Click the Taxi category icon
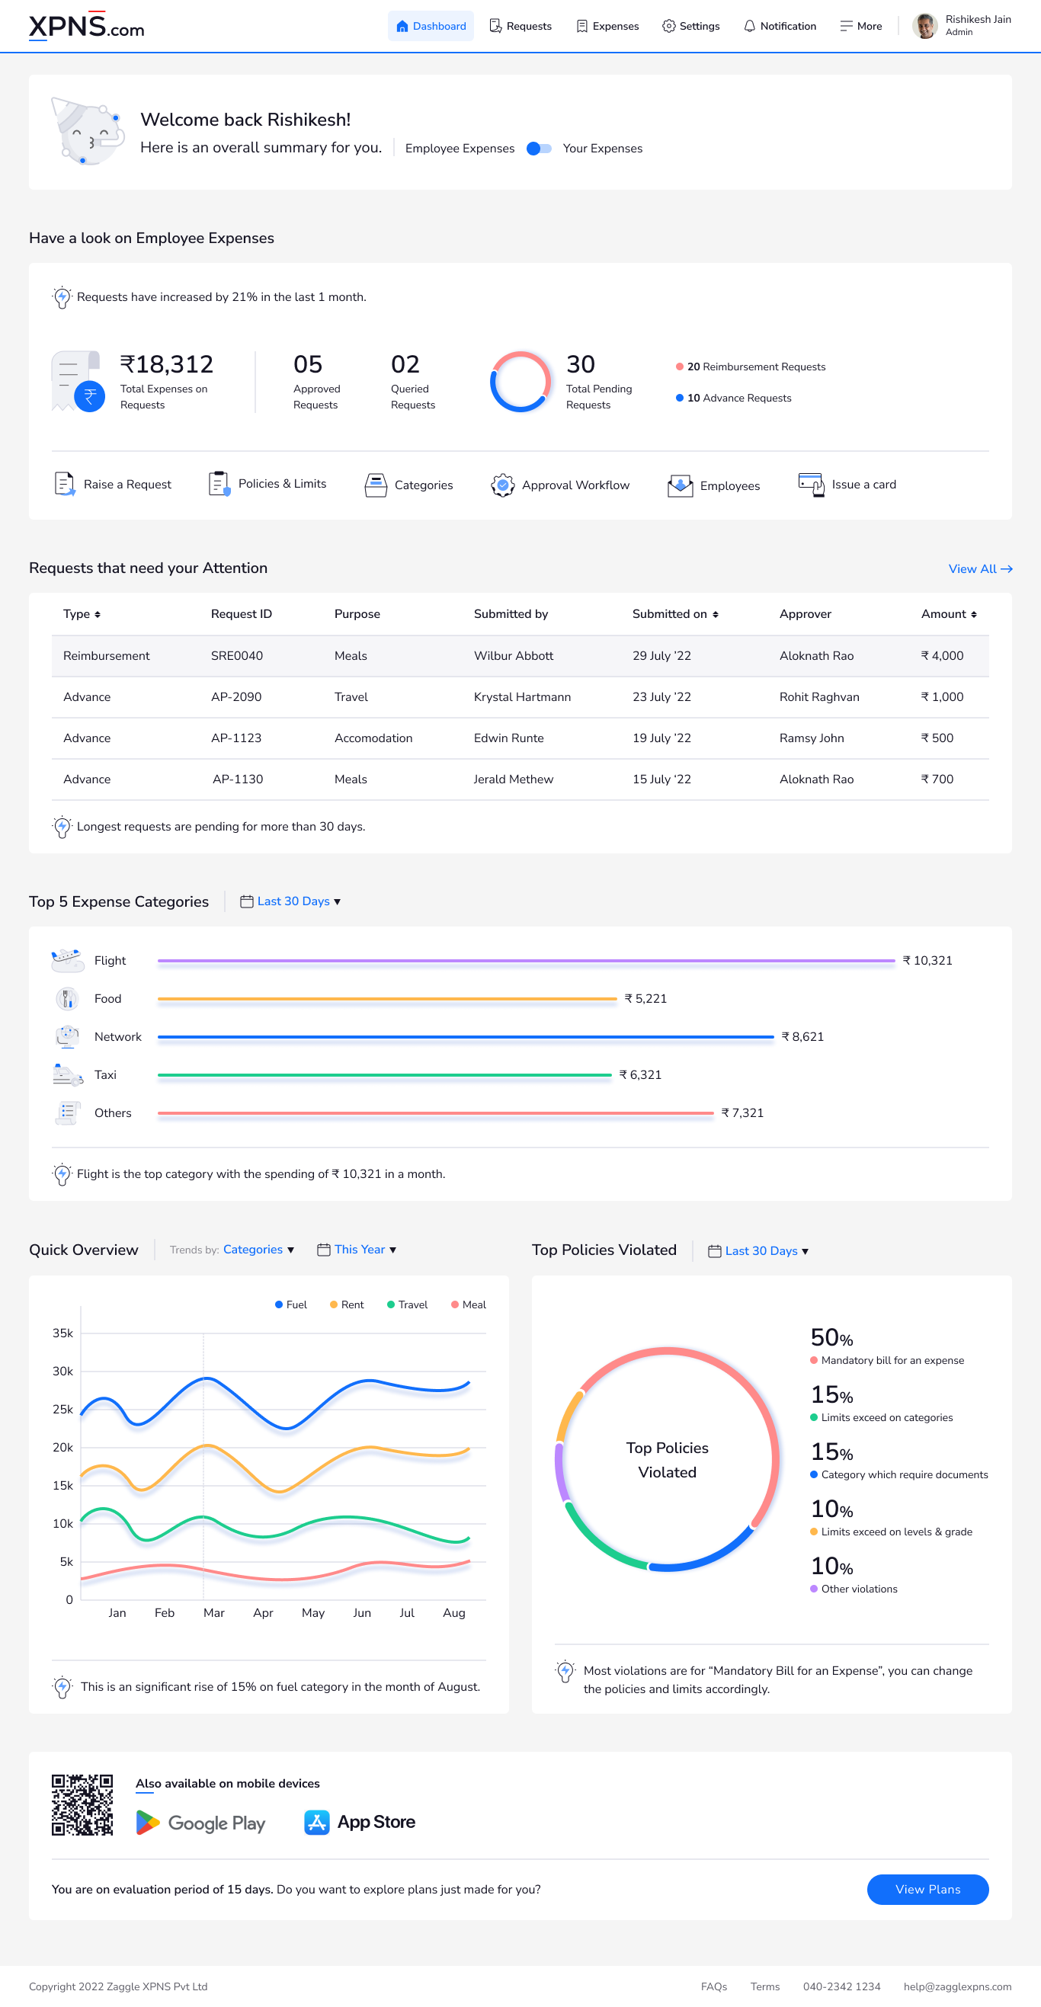The height and width of the screenshot is (2007, 1041). 68,1074
